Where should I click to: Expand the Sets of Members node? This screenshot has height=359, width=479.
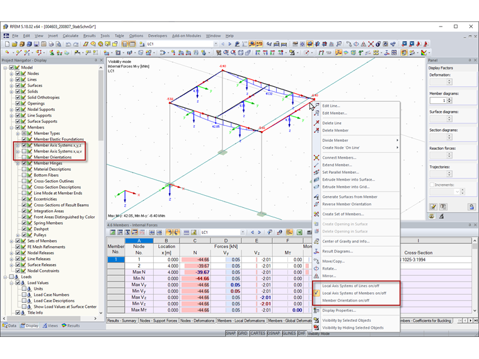coord(11,241)
